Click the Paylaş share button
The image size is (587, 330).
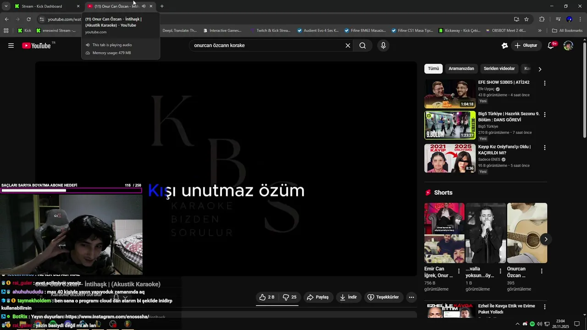318,297
